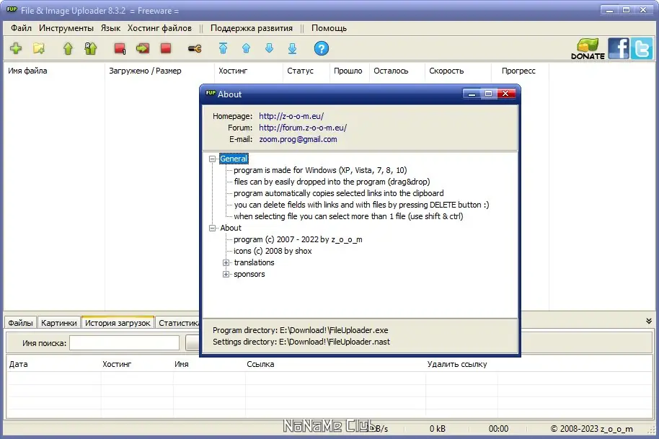Open the homepage link http://z-o-o-m.eu/

click(291, 116)
